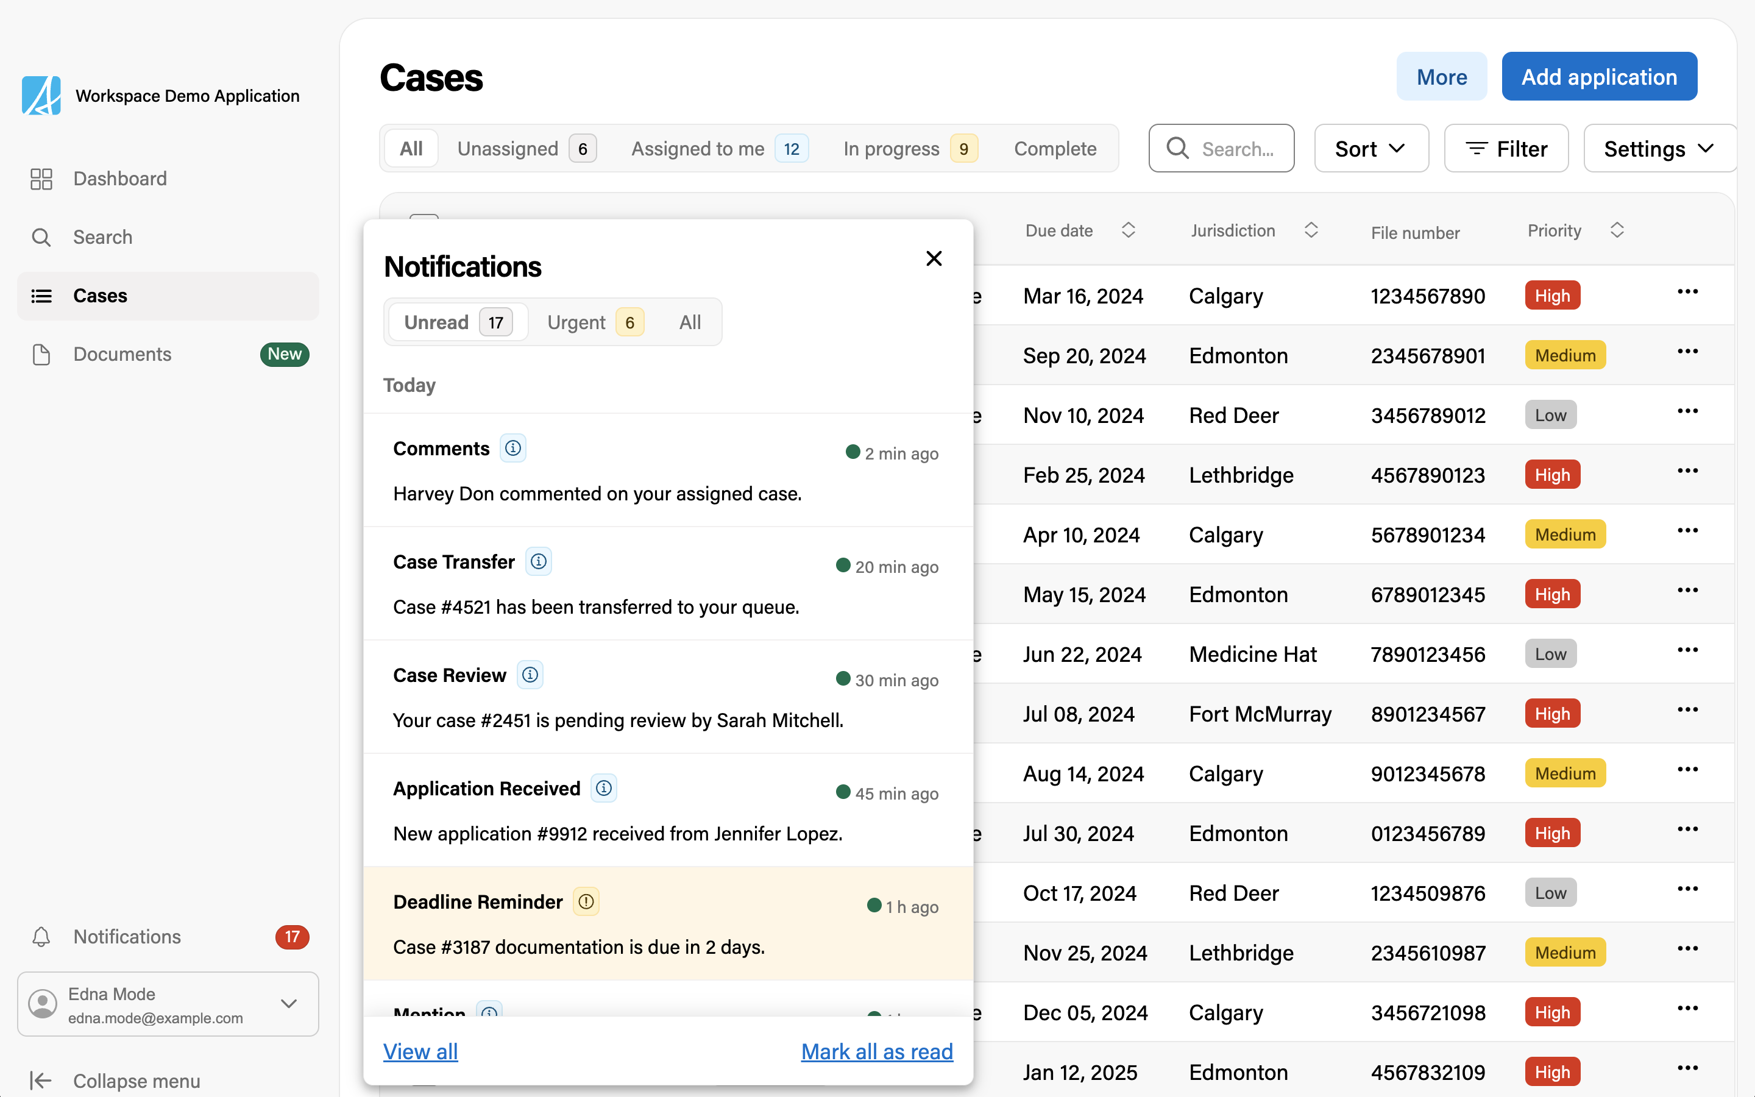The width and height of the screenshot is (1755, 1097).
Task: Click the Fort McMurray jurisdiction cell
Action: click(1260, 714)
